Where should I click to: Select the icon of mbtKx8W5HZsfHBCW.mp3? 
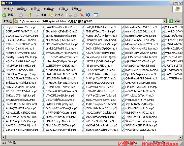[83, 130]
